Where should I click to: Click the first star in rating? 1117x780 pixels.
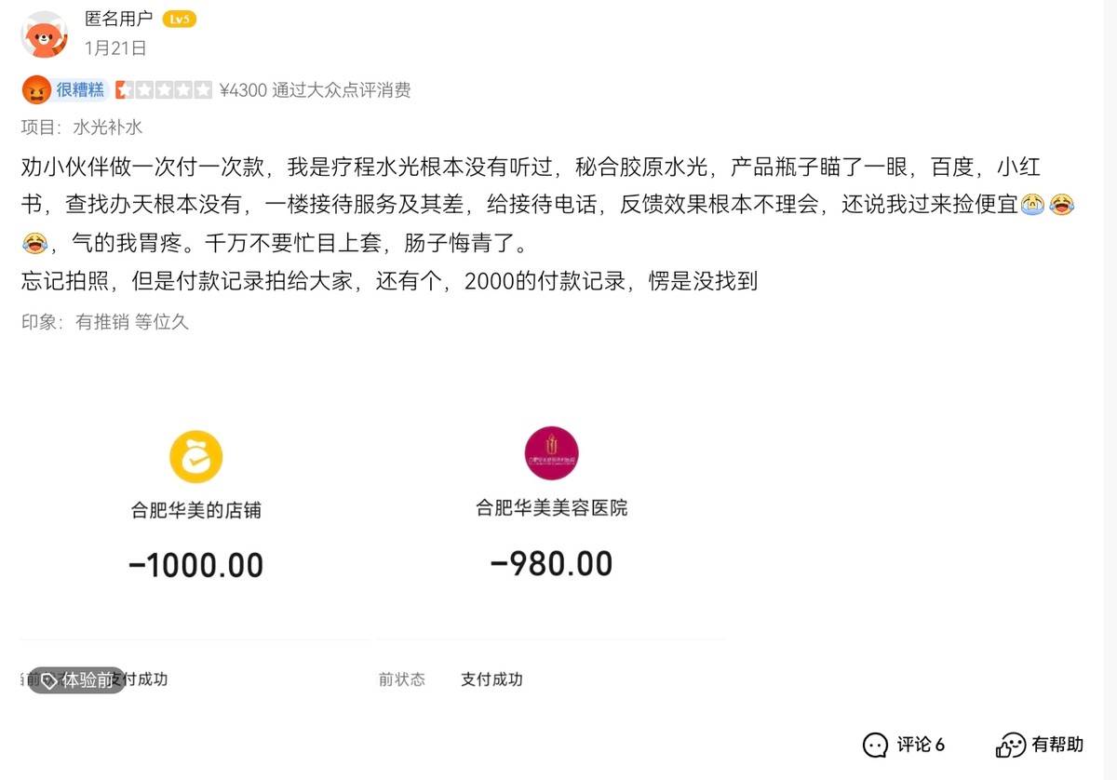coord(124,90)
